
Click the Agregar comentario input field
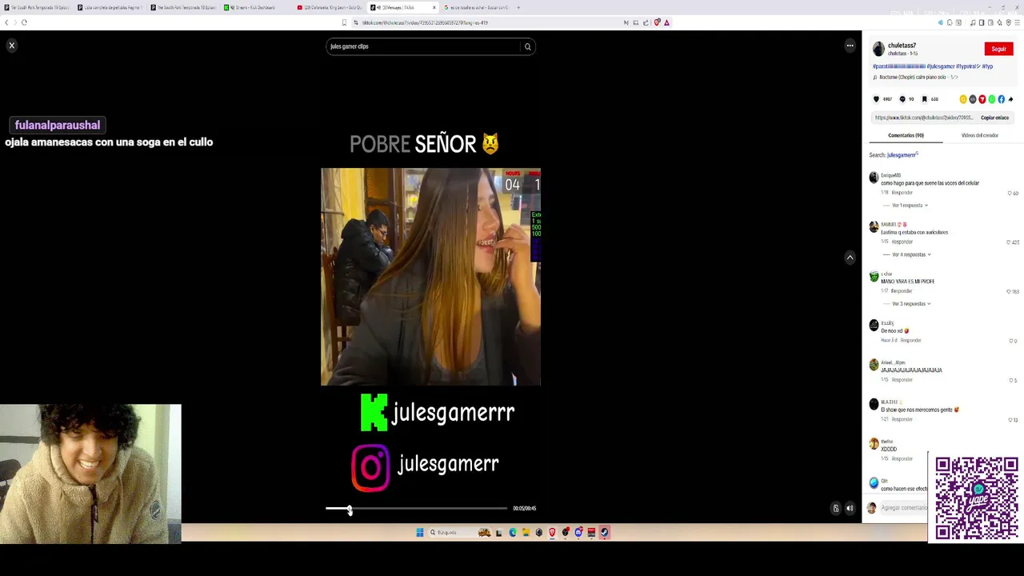coord(904,508)
